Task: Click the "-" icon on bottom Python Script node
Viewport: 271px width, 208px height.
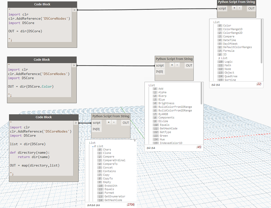Action: (114, 122)
